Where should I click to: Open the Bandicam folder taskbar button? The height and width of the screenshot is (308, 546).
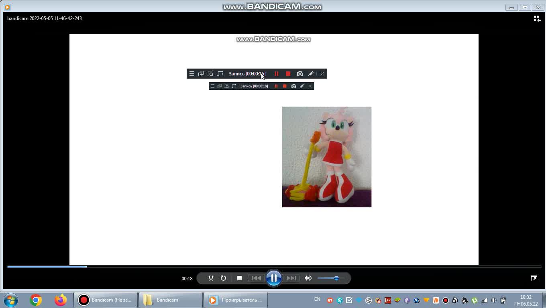[x=171, y=300]
